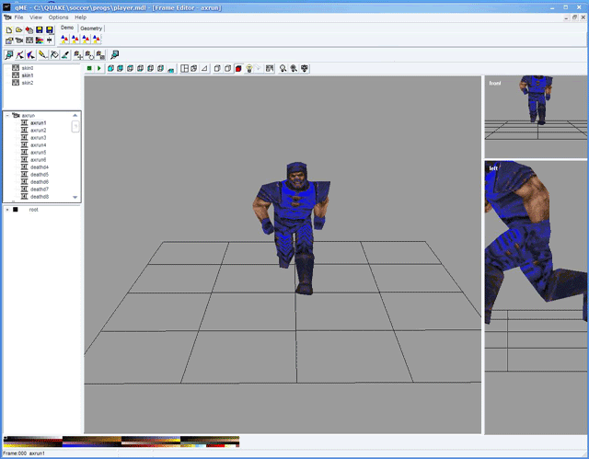The image size is (589, 459).
Task: Click the New model file icon
Action: coord(8,30)
